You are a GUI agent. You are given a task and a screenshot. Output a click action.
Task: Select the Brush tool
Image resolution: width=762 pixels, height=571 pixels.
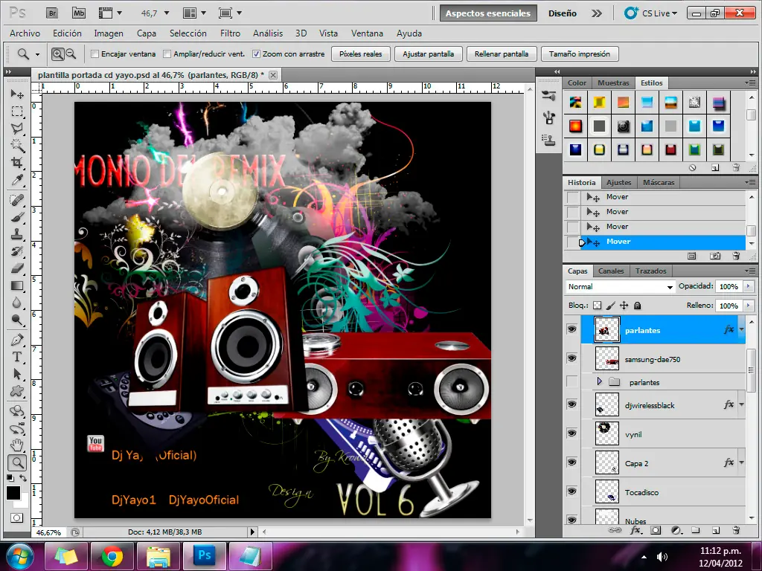tap(17, 216)
